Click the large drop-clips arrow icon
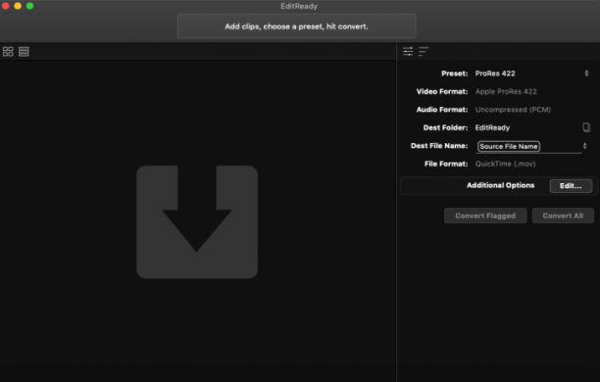The image size is (600, 382). click(x=197, y=221)
